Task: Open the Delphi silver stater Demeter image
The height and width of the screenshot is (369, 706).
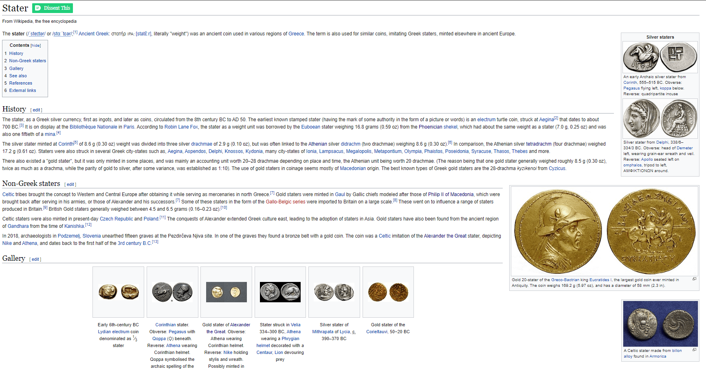Action: [x=660, y=119]
